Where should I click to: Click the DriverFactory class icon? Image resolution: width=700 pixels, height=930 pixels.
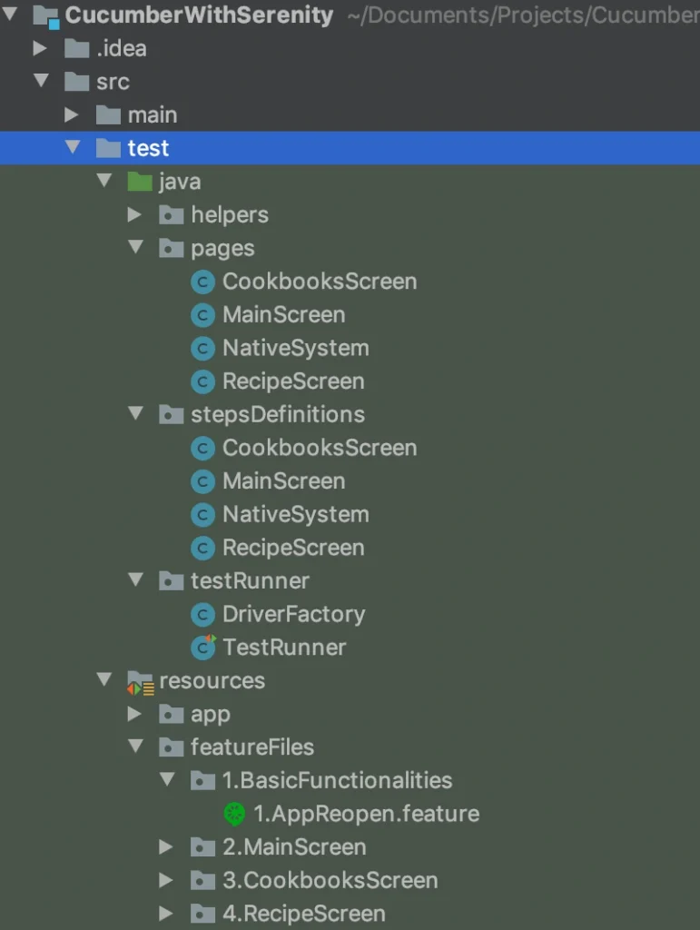[x=202, y=615]
